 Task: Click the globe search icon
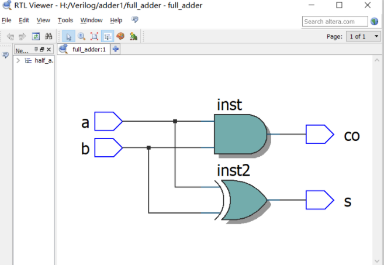click(374, 22)
